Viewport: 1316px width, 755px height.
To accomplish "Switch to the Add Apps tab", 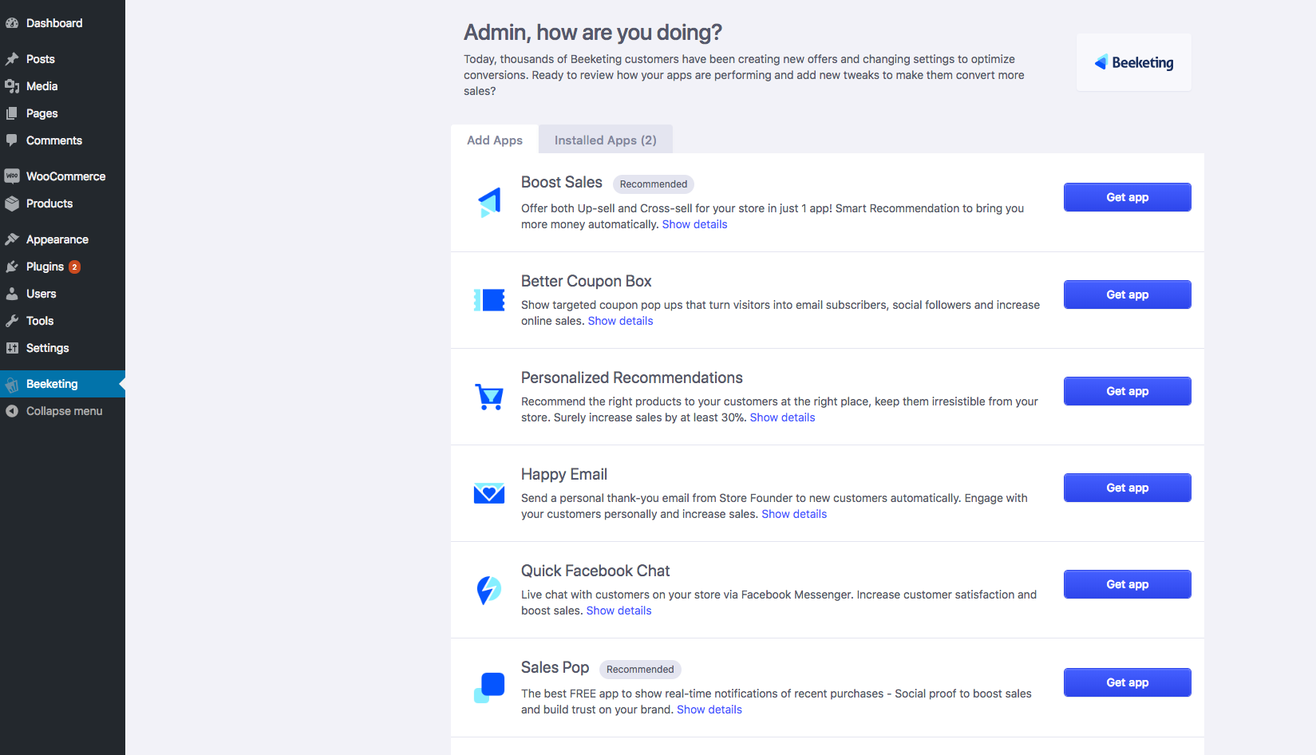I will pyautogui.click(x=495, y=140).
